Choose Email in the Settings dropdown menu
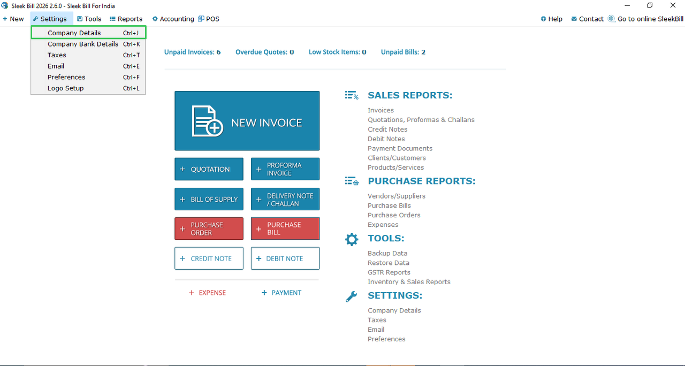The height and width of the screenshot is (366, 685). coord(88,66)
